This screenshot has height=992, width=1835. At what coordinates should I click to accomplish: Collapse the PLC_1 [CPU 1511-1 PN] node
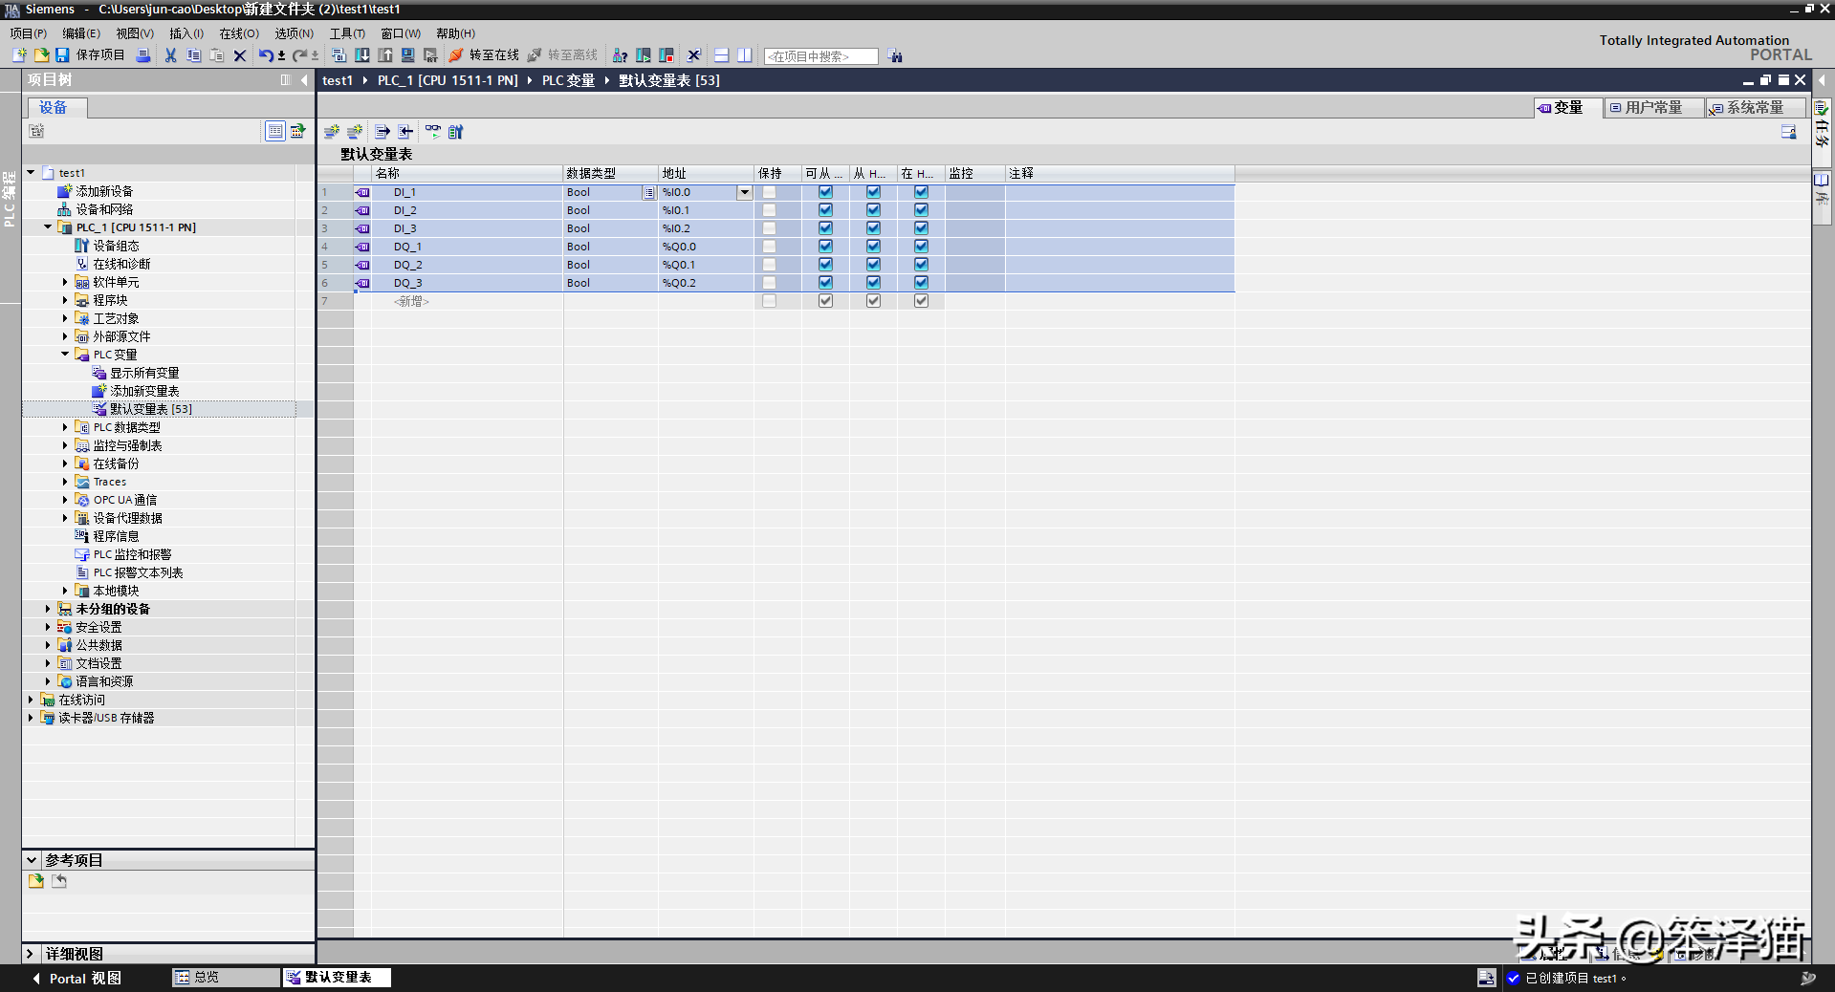click(48, 227)
